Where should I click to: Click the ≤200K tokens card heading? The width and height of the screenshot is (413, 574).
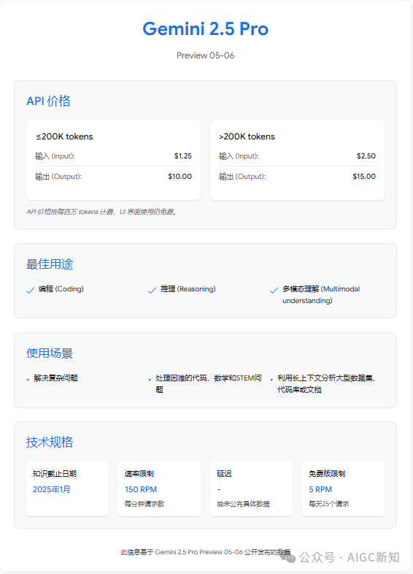(64, 137)
